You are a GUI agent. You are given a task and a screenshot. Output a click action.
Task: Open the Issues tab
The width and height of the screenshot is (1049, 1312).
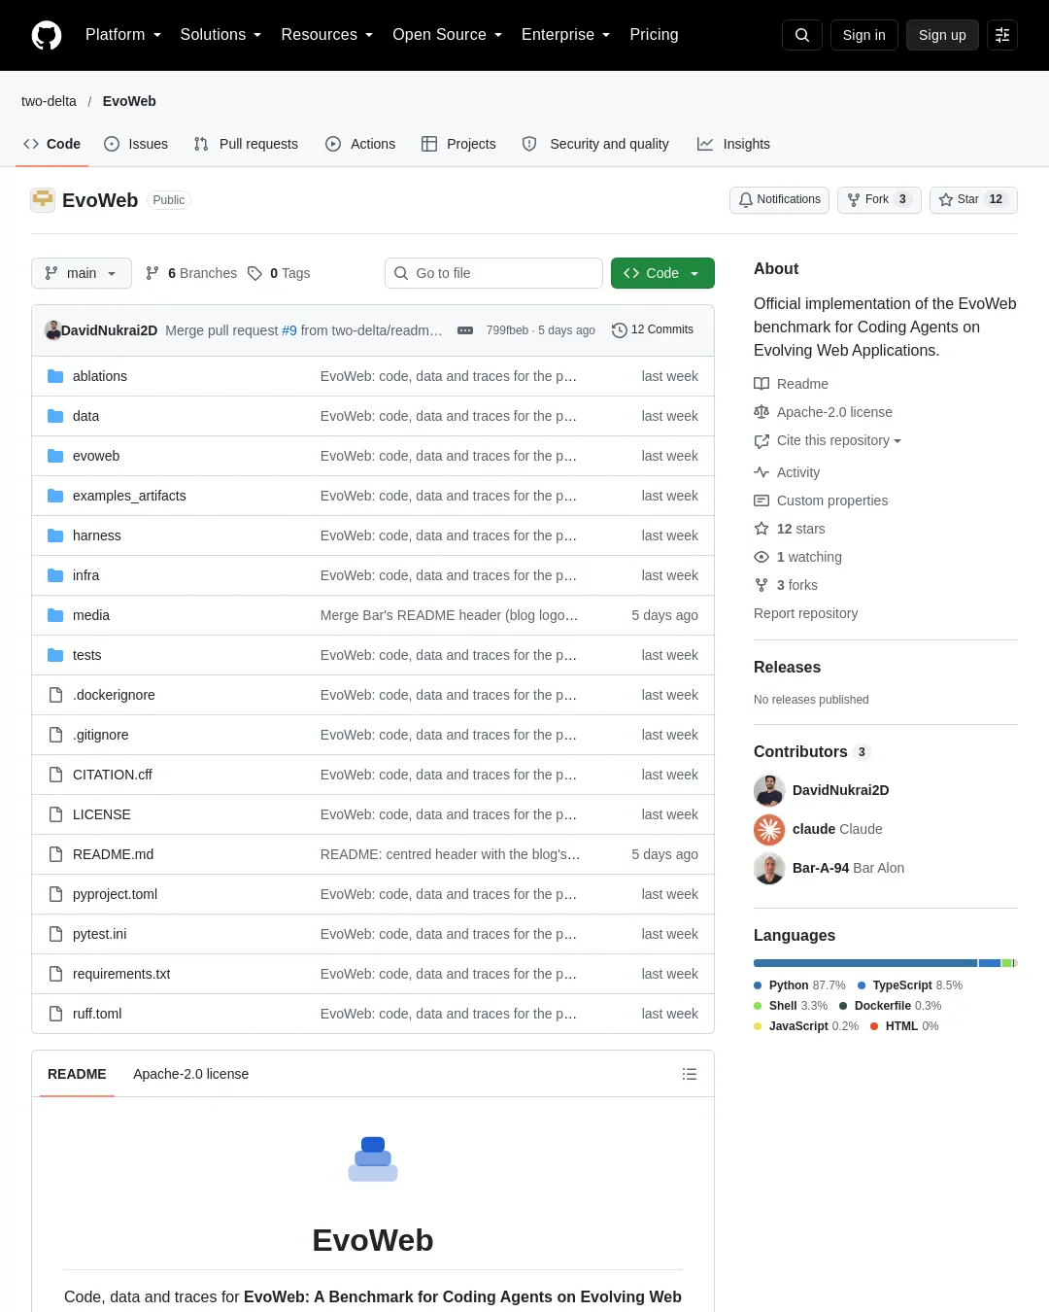click(136, 144)
